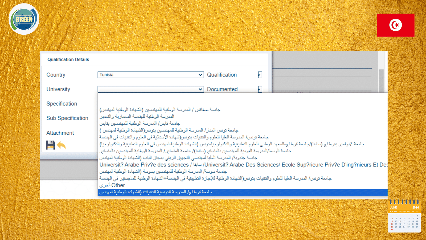Click the vertical scrollbar in right panel
Screen dimensions: 426x240
point(381,80)
